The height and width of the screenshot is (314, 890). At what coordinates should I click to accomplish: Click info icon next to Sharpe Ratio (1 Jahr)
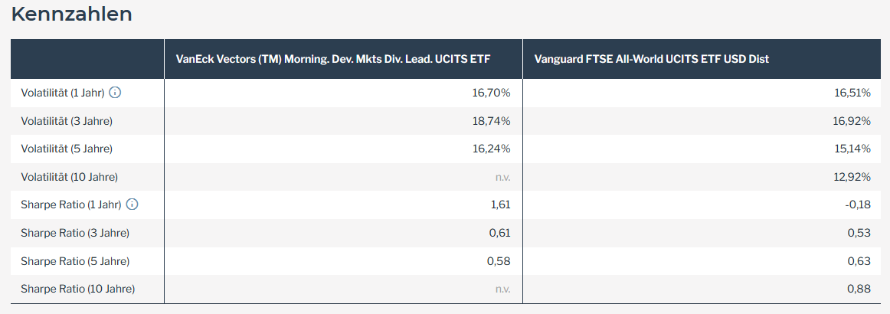point(132,204)
